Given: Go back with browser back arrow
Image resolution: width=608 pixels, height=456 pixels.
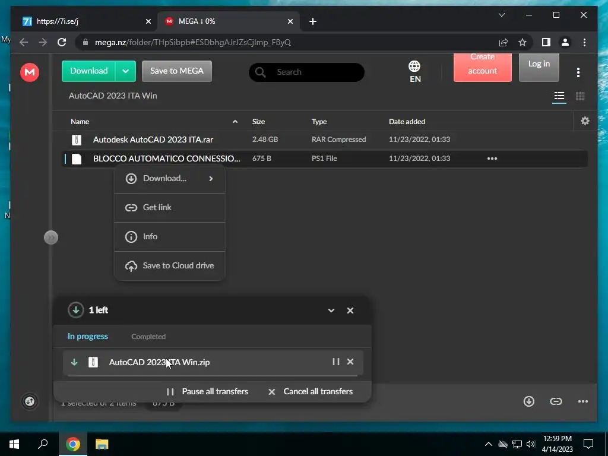Looking at the screenshot, I should click(x=24, y=42).
